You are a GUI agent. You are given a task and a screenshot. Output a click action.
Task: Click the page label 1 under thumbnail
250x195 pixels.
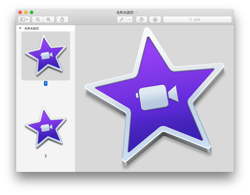tap(45, 84)
